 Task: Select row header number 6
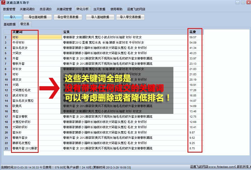point(8,58)
